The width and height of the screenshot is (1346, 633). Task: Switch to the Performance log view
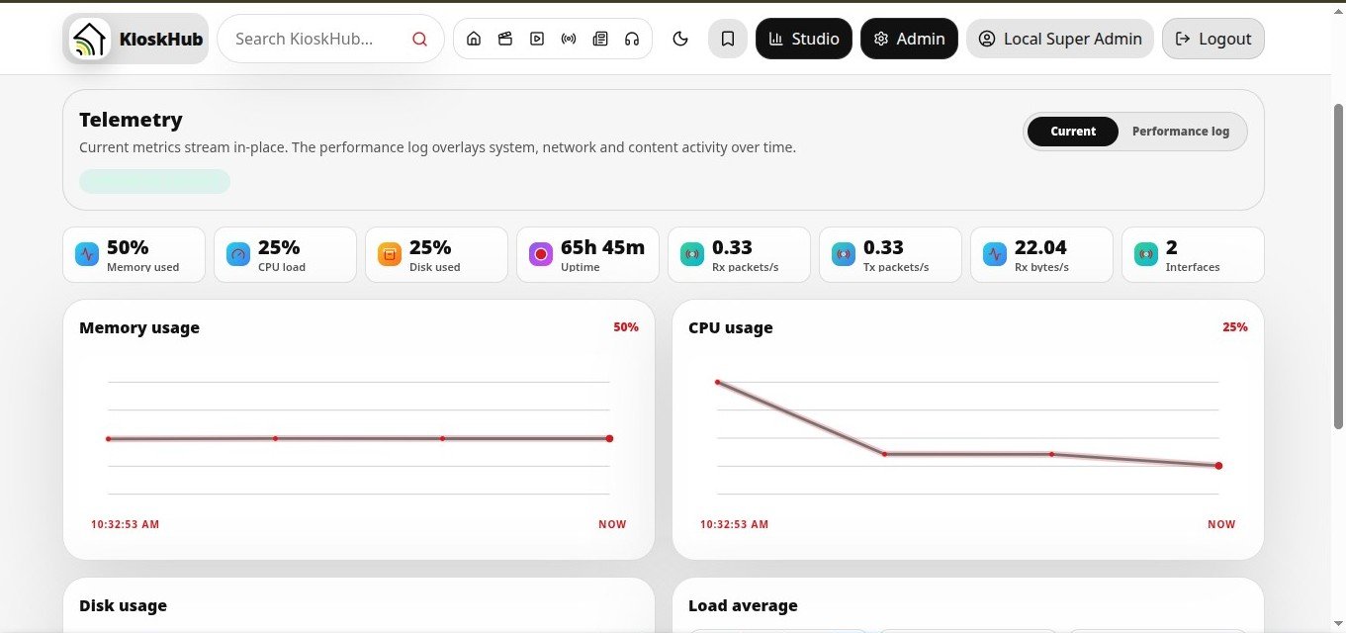coord(1181,132)
